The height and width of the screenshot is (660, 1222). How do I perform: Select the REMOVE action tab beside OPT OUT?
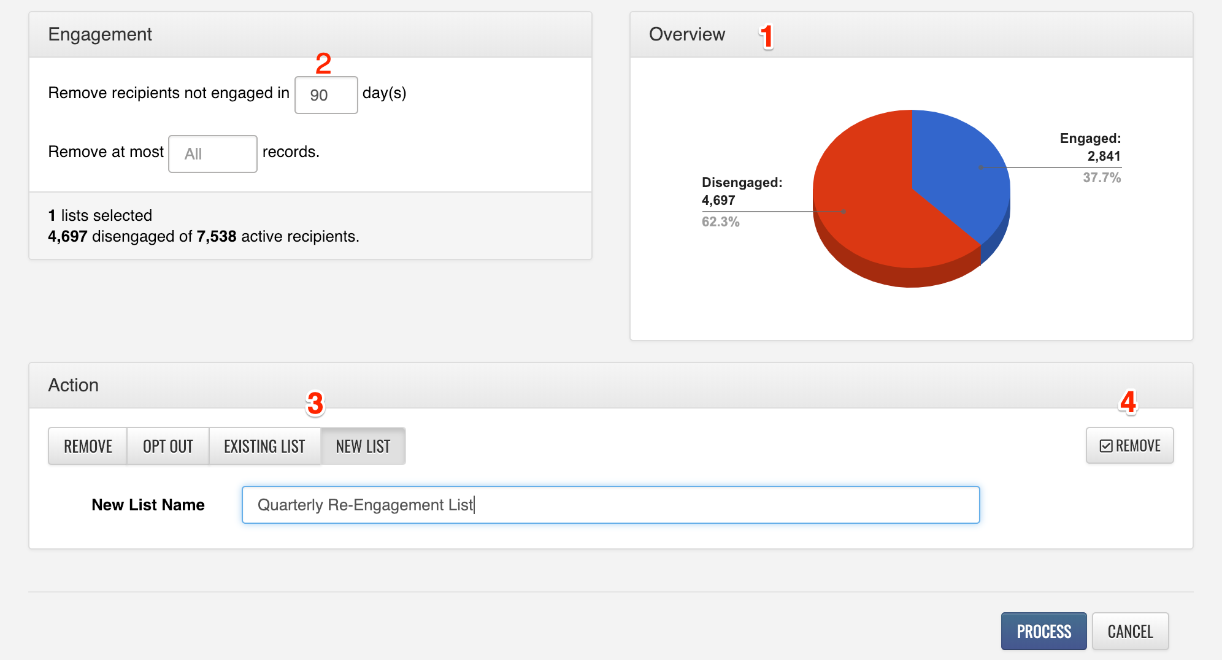tap(88, 446)
